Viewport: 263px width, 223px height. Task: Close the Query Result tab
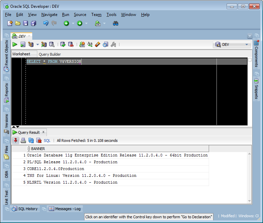[x=43, y=132]
